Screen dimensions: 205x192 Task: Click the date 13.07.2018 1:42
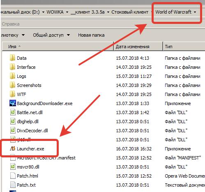[x=132, y=112]
